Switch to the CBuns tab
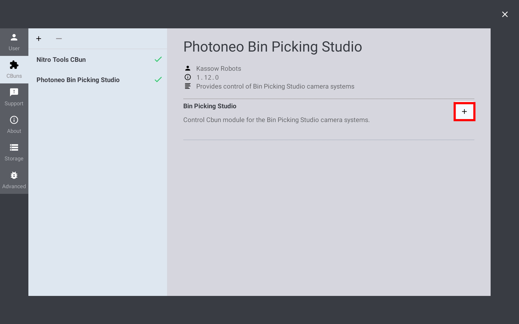 click(14, 70)
